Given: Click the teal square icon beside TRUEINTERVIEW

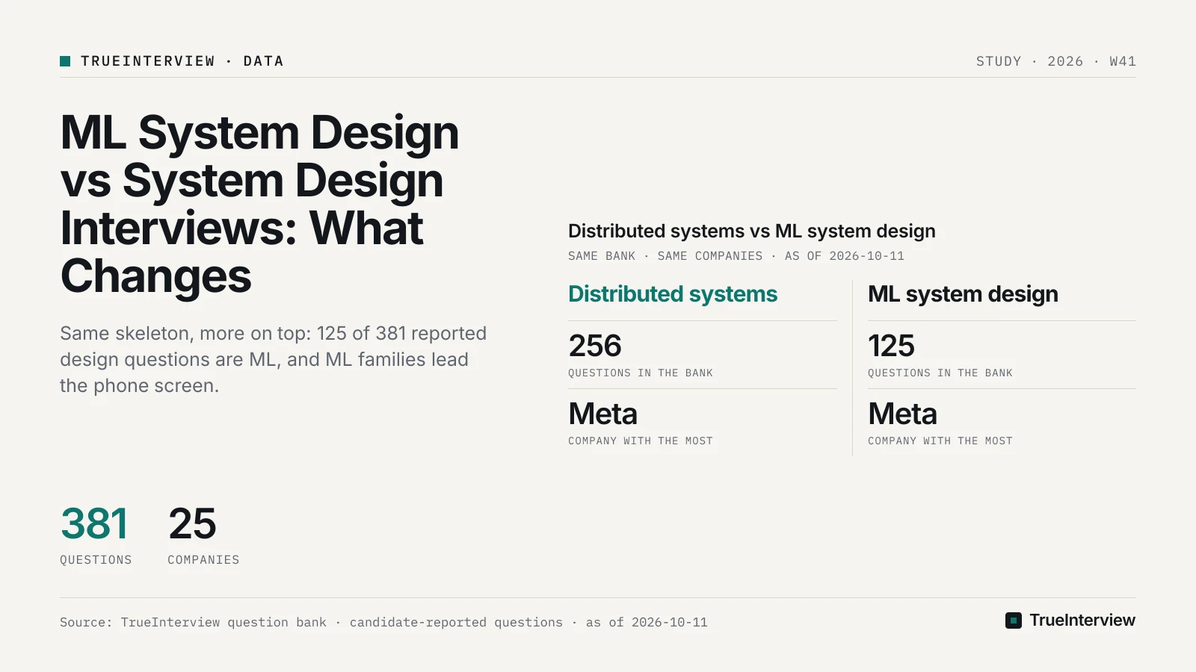Looking at the screenshot, I should [x=65, y=61].
